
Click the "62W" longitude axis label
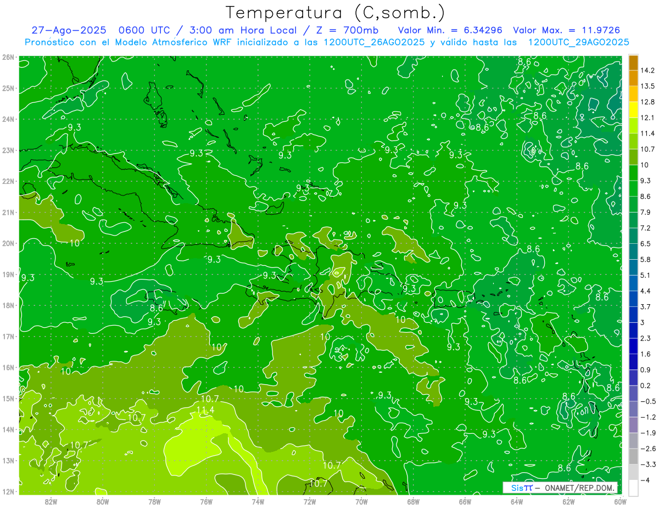(568, 501)
